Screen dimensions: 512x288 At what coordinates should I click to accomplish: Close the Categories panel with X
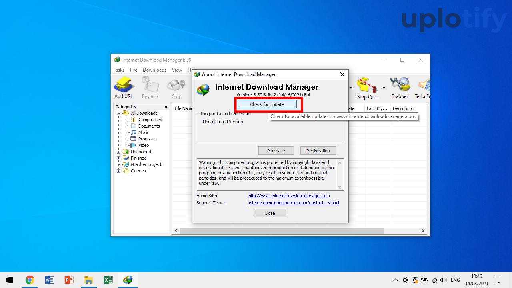pos(166,107)
